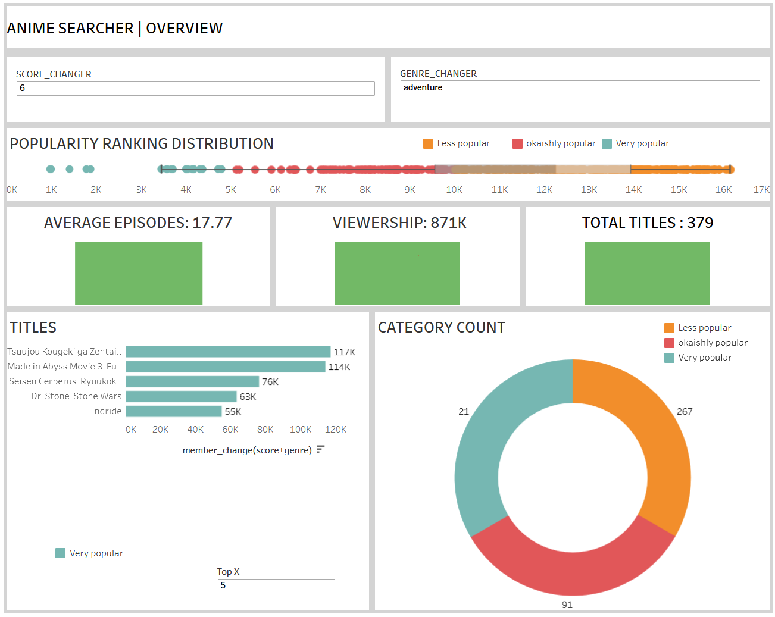Click Very popular swatch in Category Count legend

[x=669, y=358]
